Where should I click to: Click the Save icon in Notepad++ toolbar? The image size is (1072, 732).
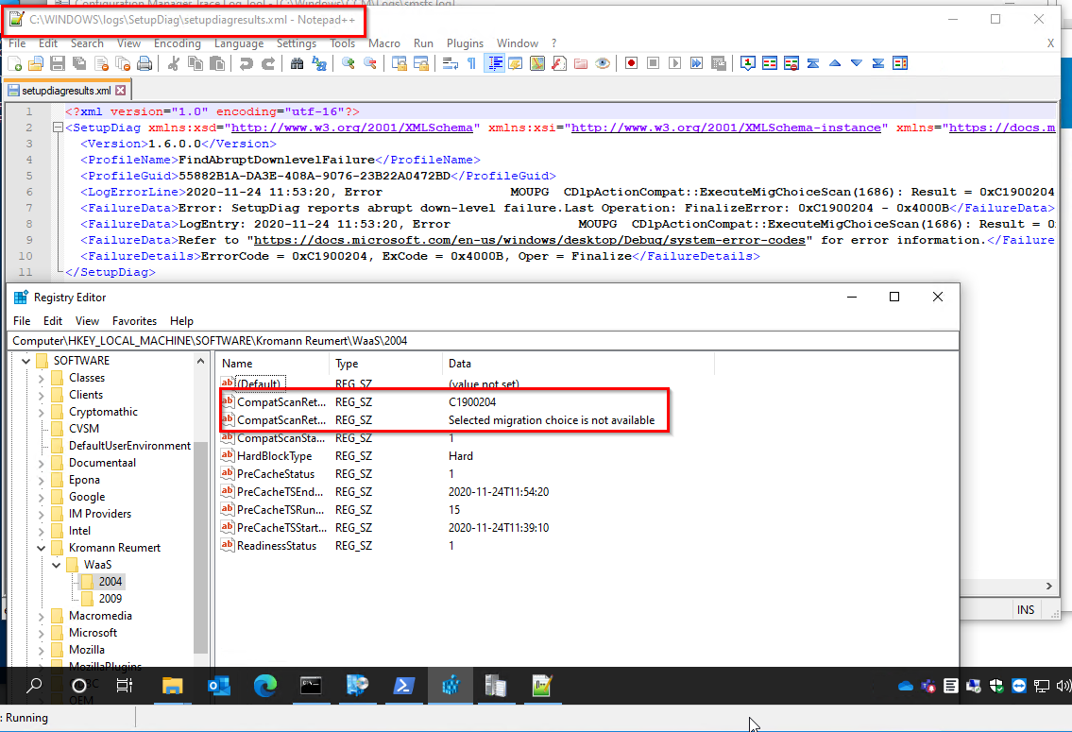(58, 63)
